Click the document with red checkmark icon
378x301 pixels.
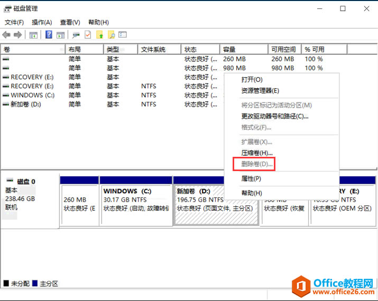[88, 35]
